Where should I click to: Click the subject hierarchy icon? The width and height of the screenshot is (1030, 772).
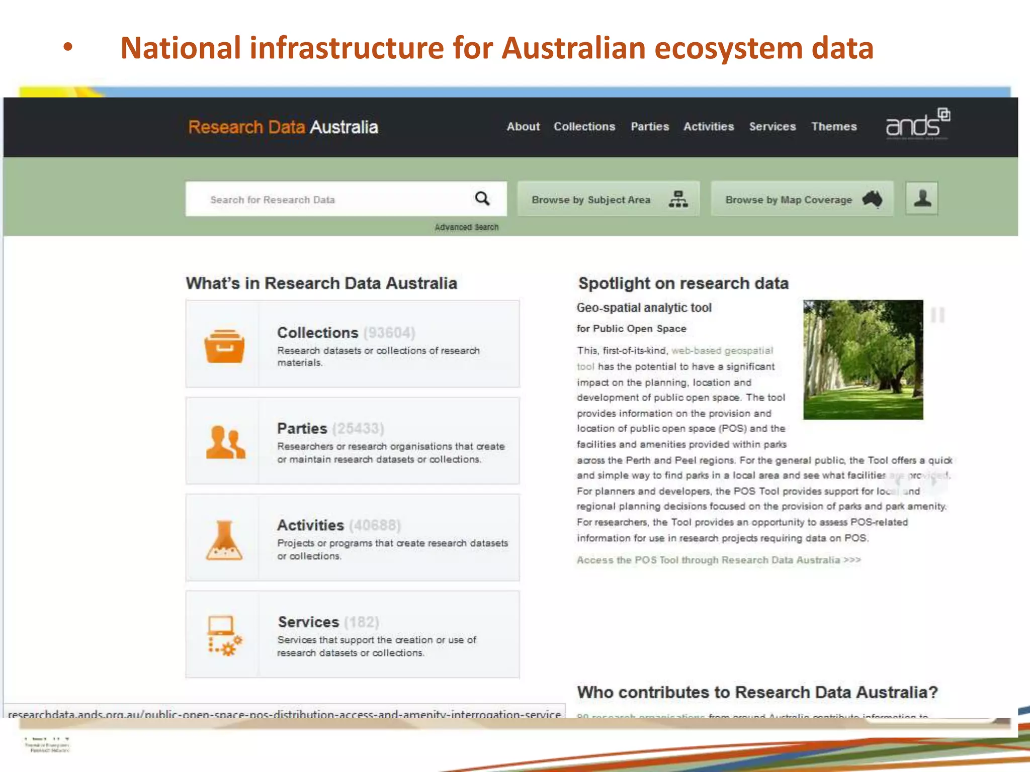(678, 199)
